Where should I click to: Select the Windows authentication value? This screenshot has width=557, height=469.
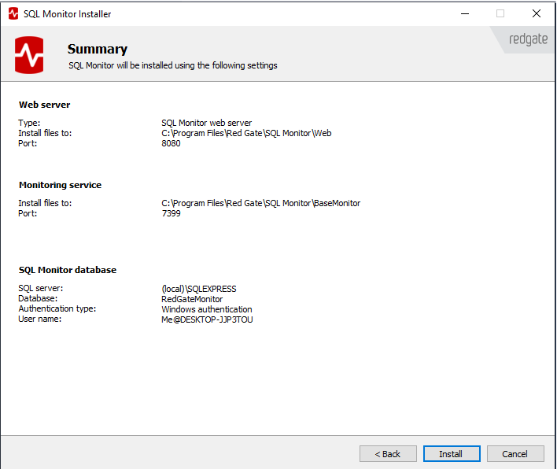click(207, 309)
